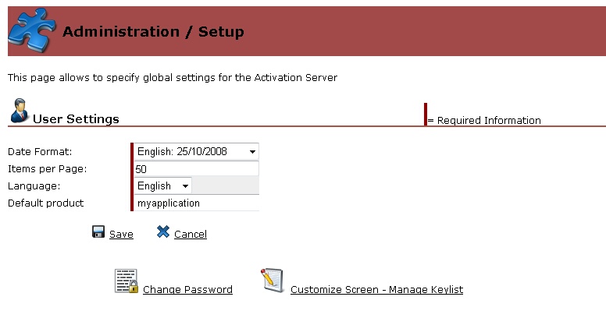The width and height of the screenshot is (606, 318).
Task: Click into the Default product field
Action: click(196, 203)
